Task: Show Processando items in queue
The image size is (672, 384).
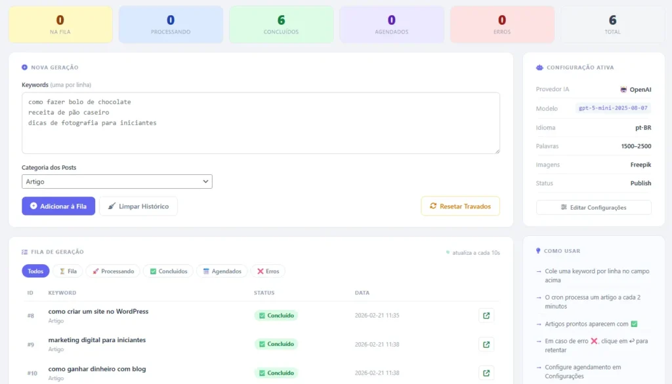Action: [113, 271]
